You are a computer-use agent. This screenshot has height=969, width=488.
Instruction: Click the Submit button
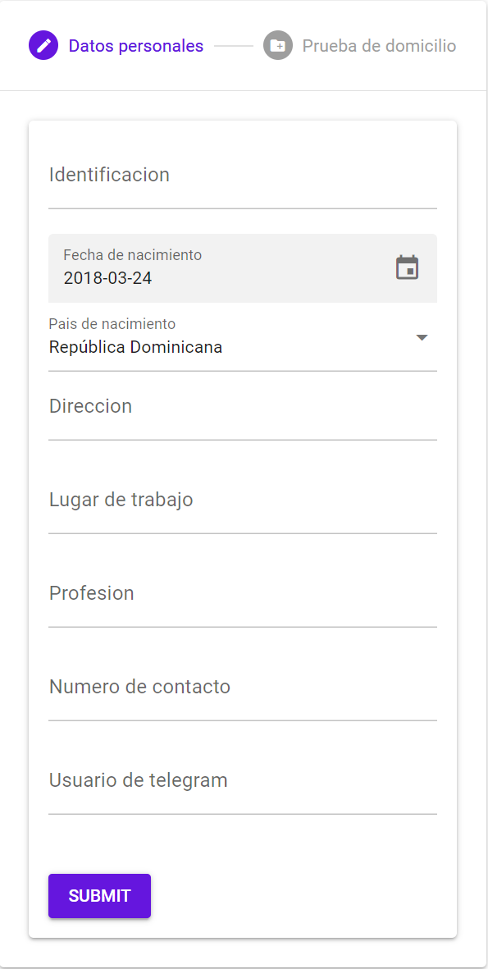click(99, 895)
